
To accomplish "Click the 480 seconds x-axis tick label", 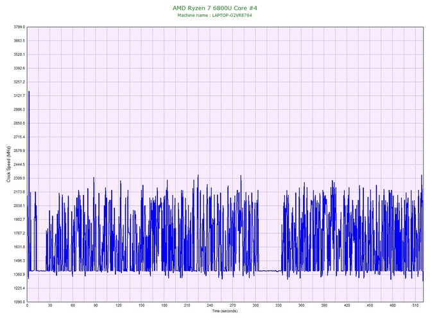I will [393, 305].
